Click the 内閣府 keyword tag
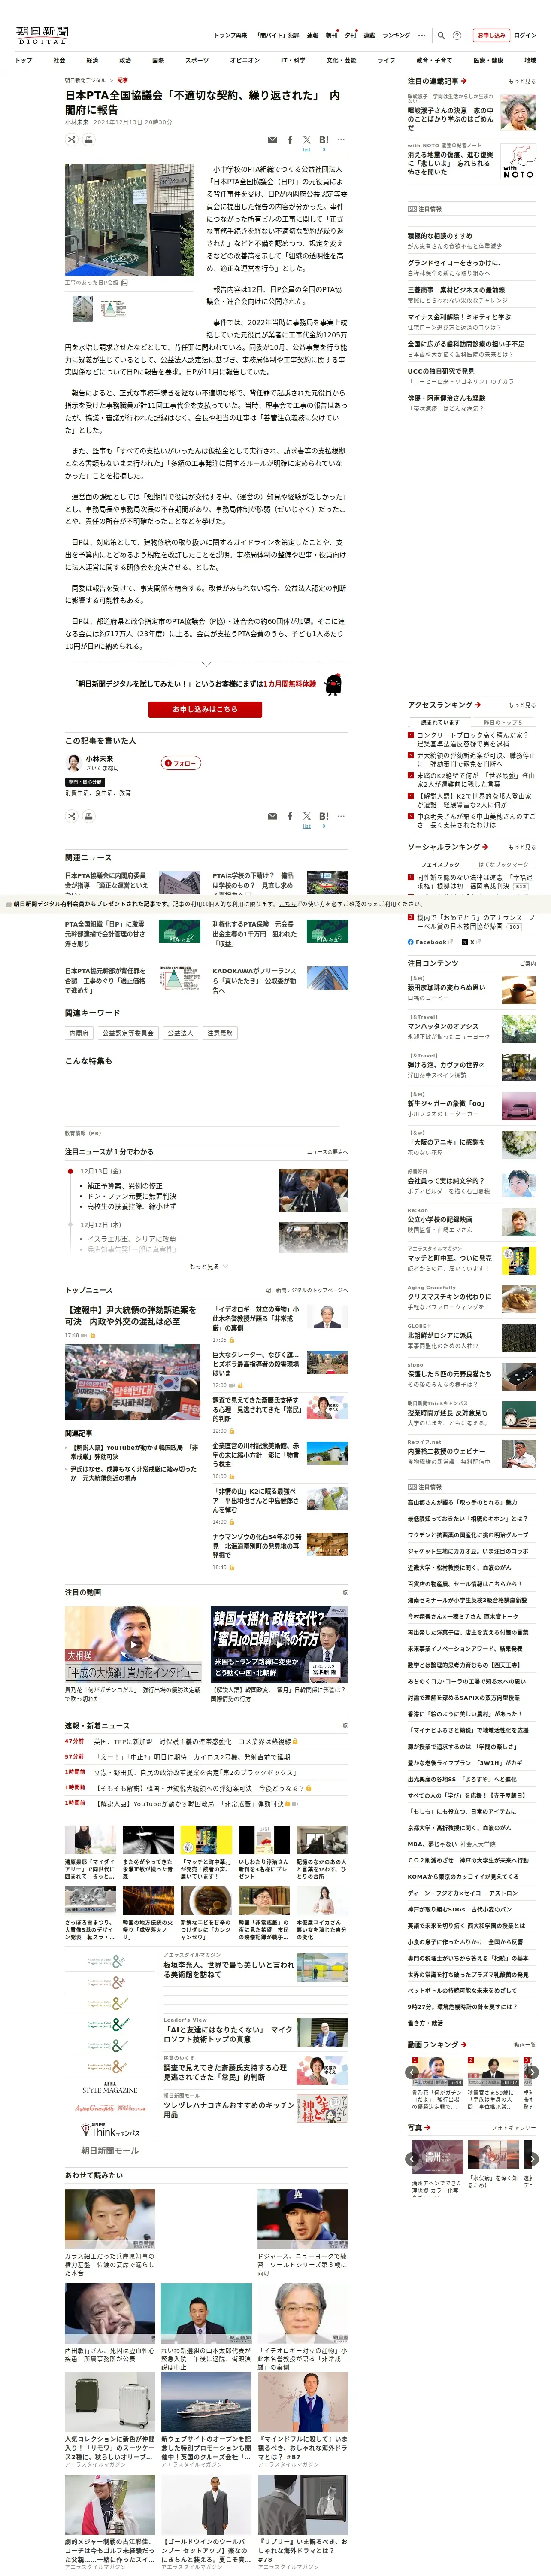 tap(79, 1033)
